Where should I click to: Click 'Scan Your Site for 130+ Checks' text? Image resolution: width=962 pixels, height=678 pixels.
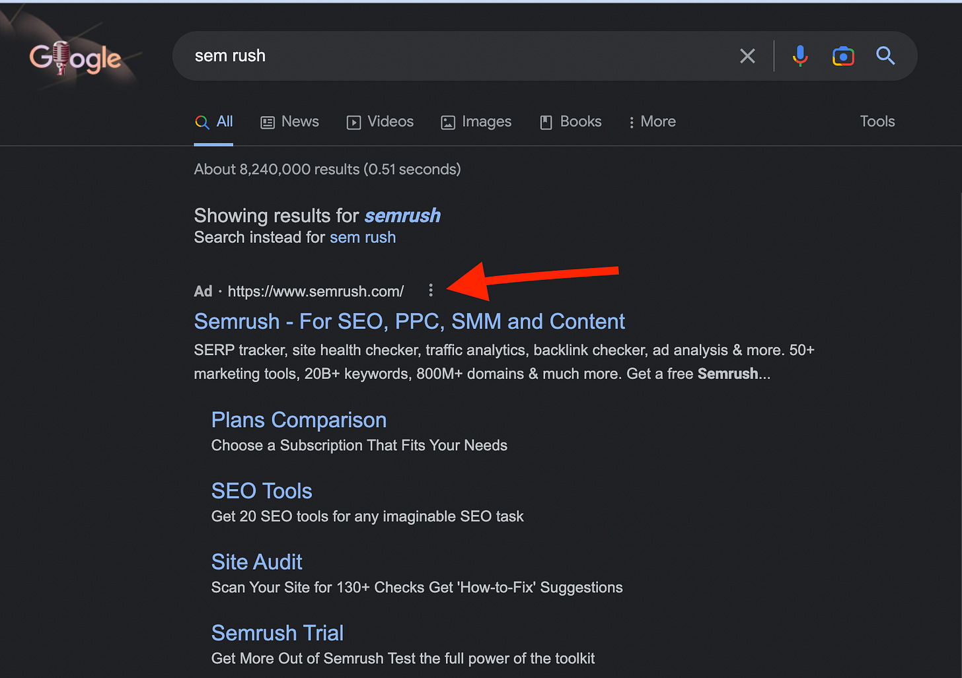417,588
